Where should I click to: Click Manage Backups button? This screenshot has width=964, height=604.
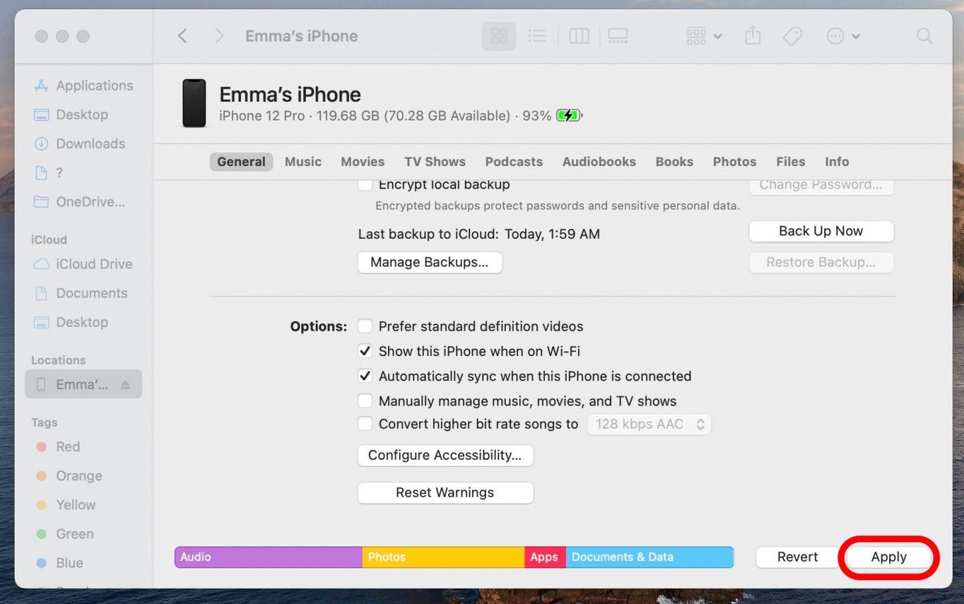(x=430, y=262)
